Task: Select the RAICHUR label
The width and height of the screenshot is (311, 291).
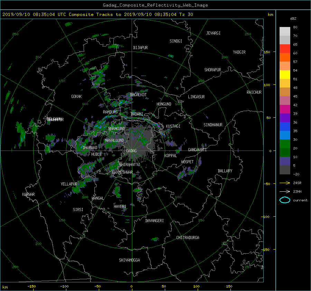Action: (254, 92)
